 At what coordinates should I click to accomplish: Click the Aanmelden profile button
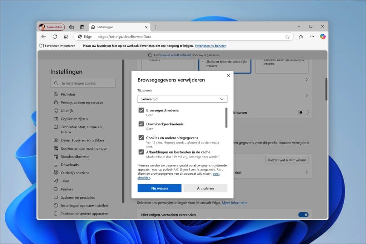51,27
